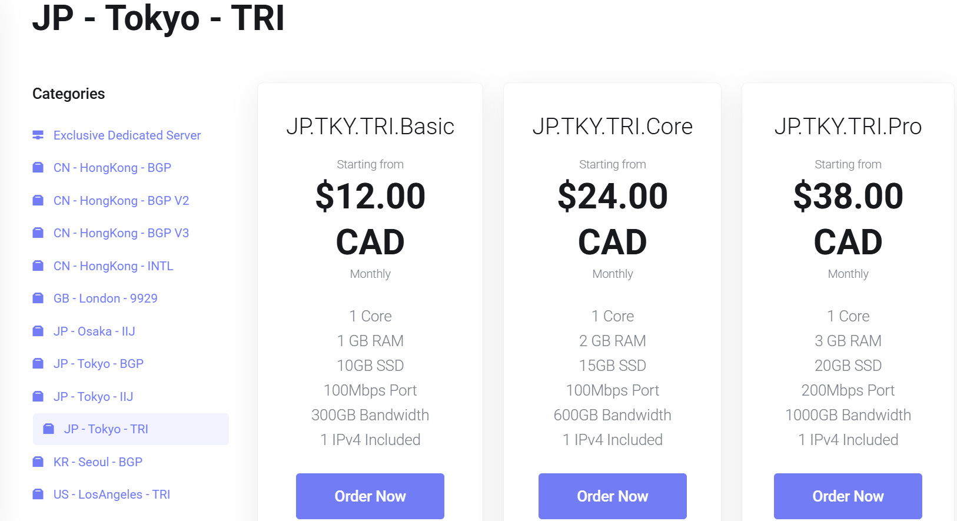Navigate to KR - Seoul - BGP category
This screenshot has height=521, width=957.
pyautogui.click(x=98, y=462)
